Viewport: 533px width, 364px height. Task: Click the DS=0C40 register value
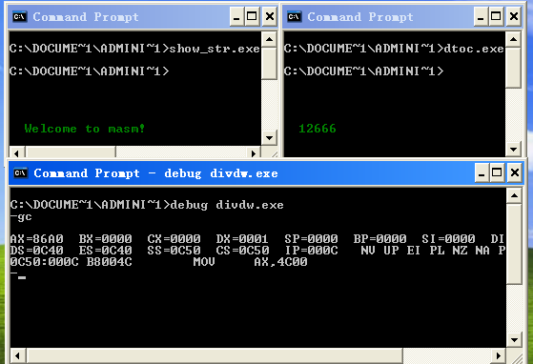coord(37,251)
